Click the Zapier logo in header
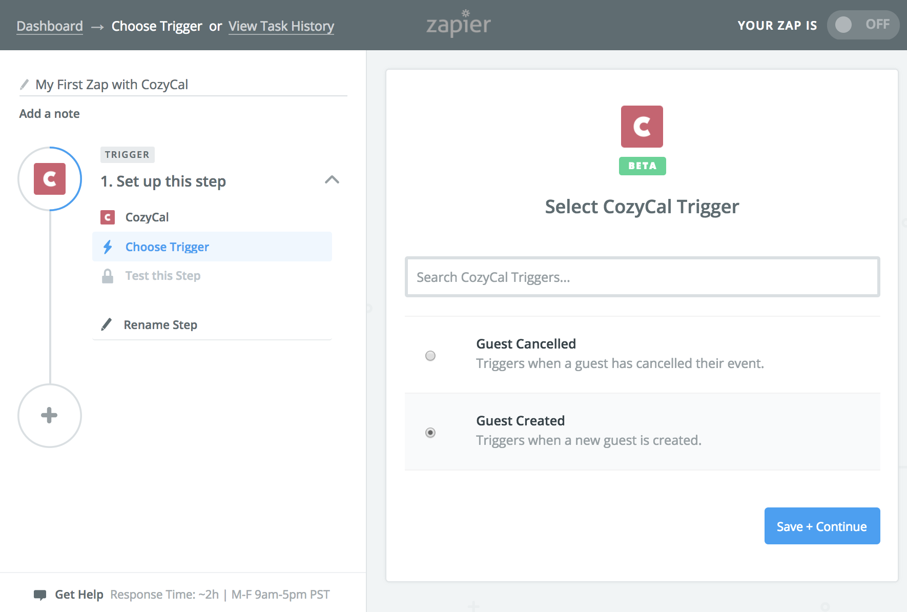The width and height of the screenshot is (907, 612). (458, 24)
